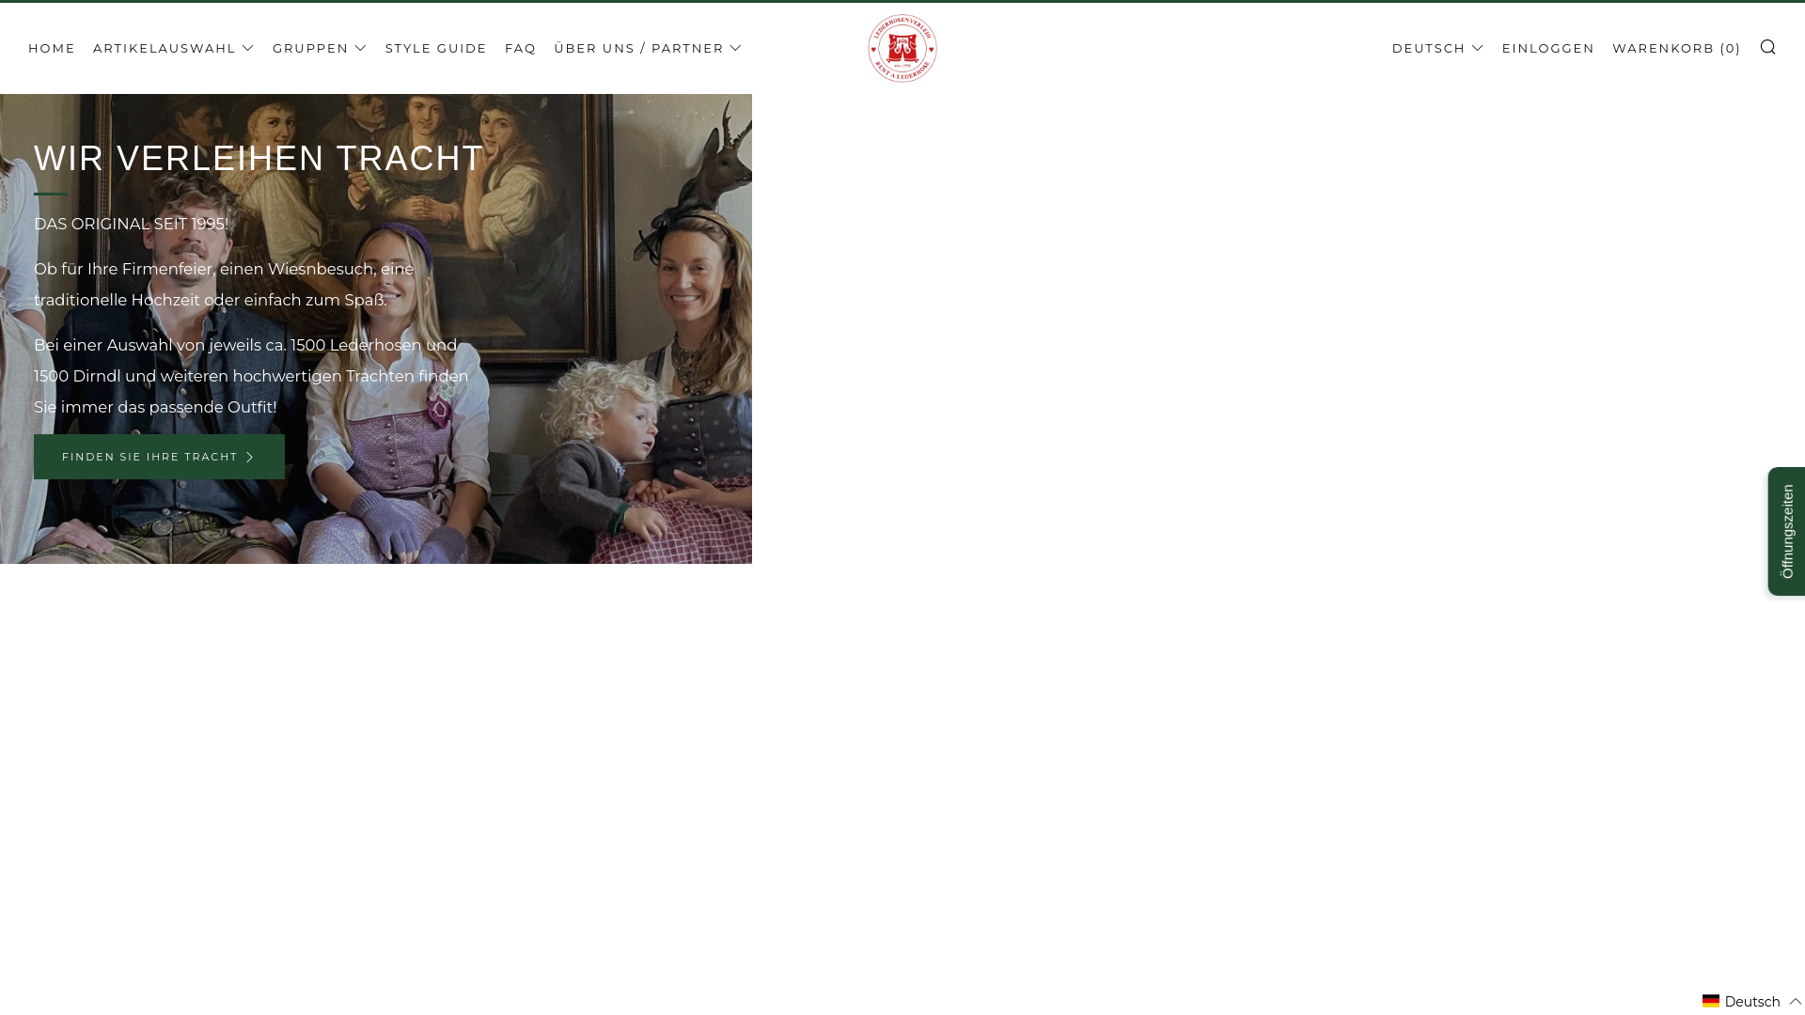The image size is (1805, 1015).
Task: Open the search icon in header
Action: 1767,47
